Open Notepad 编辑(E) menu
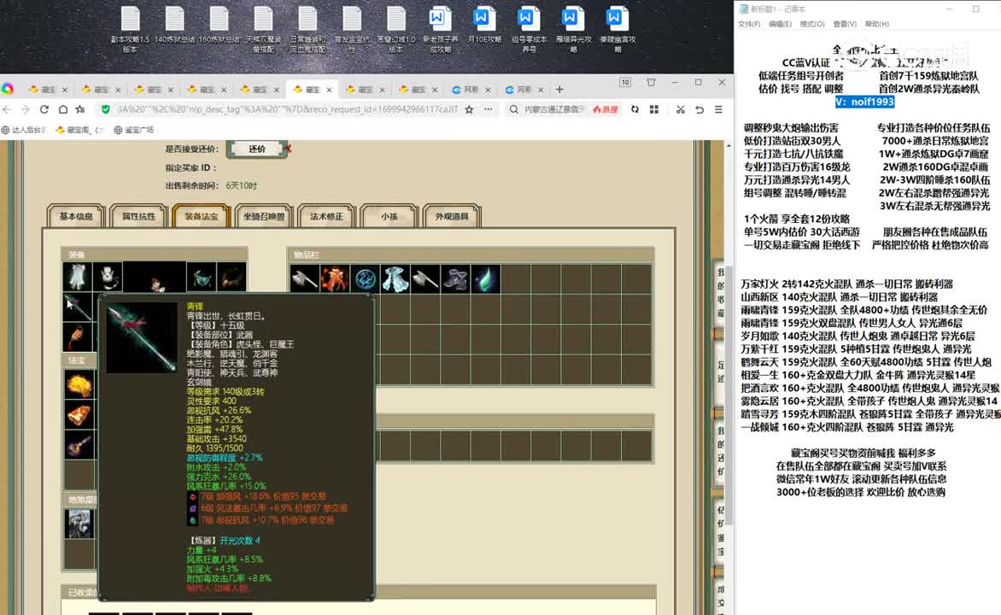Image resolution: width=1001 pixels, height=615 pixels. (x=780, y=24)
